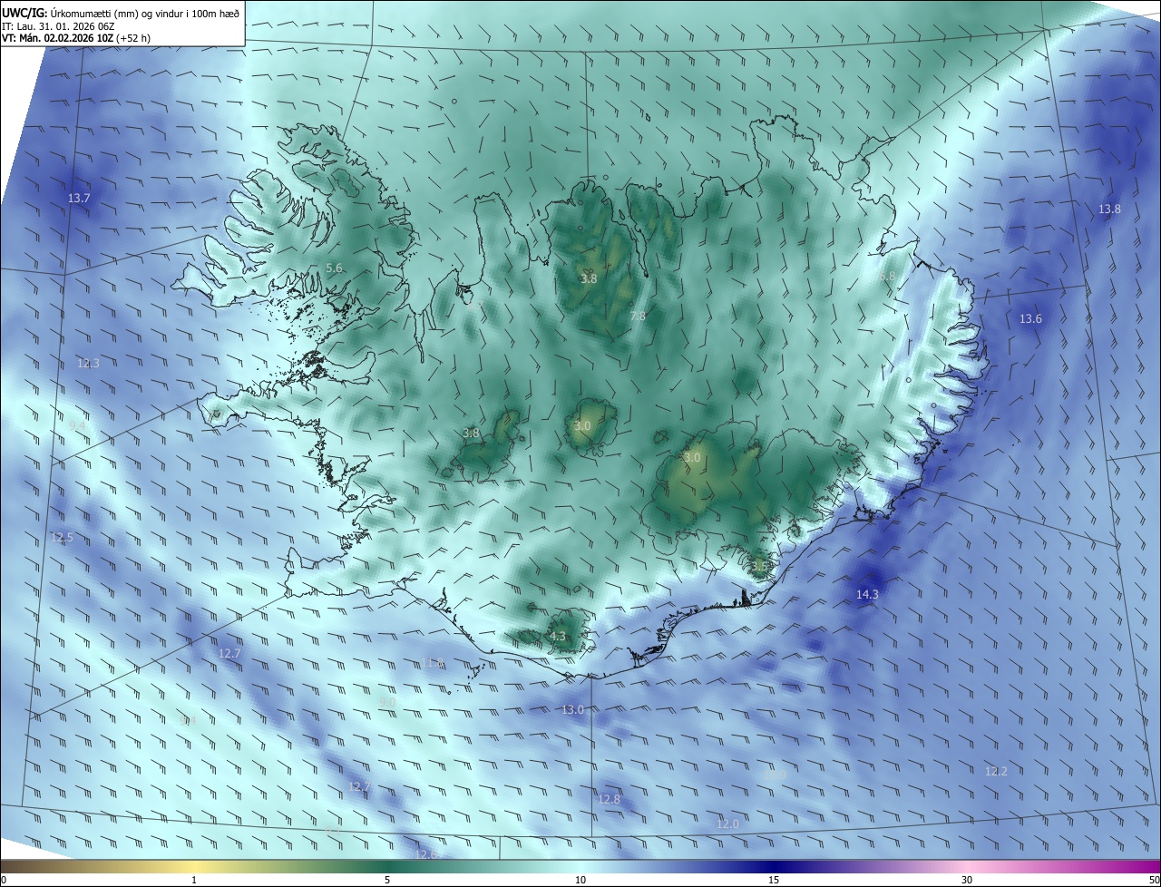Click the 15 tick label on the color scale
The image size is (1161, 887).
774,880
